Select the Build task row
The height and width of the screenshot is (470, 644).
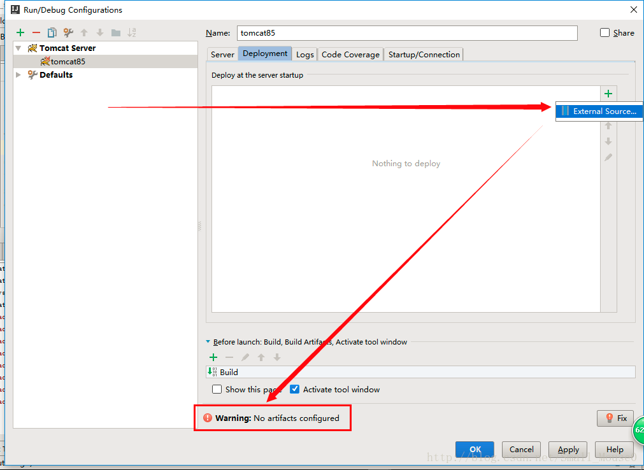coord(420,372)
